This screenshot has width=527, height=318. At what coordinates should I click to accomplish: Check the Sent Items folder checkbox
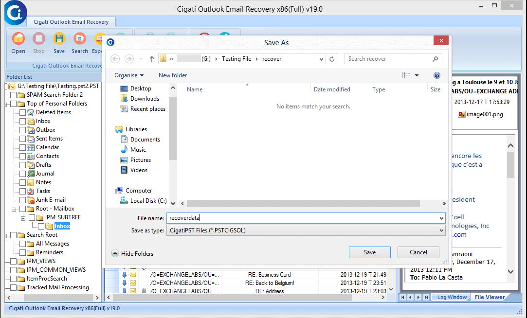click(22, 139)
